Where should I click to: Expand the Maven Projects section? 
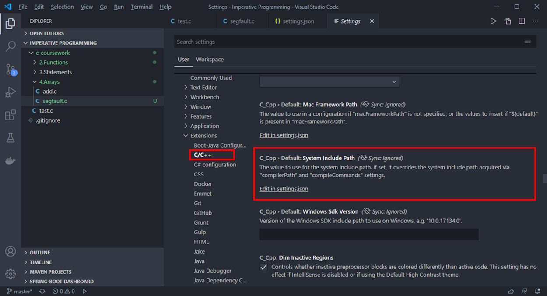tap(92, 272)
